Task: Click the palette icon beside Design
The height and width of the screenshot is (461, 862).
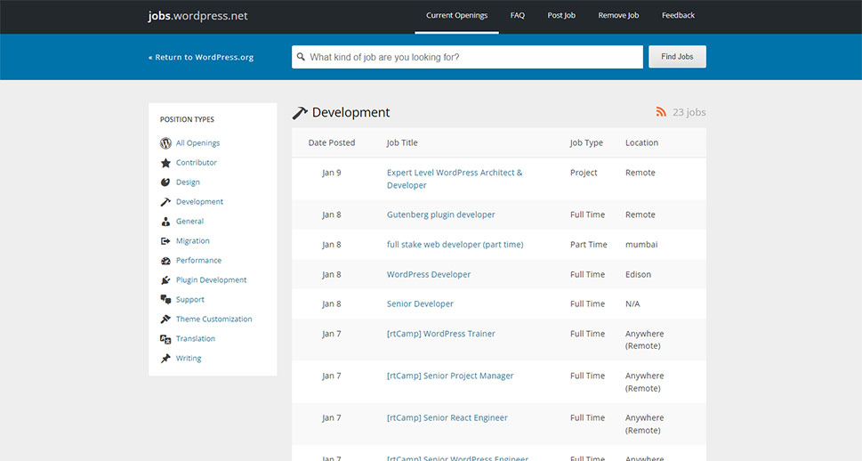Action: [x=165, y=182]
